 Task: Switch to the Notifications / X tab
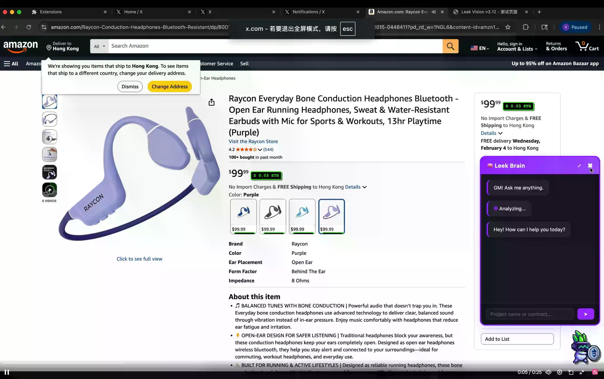(308, 12)
